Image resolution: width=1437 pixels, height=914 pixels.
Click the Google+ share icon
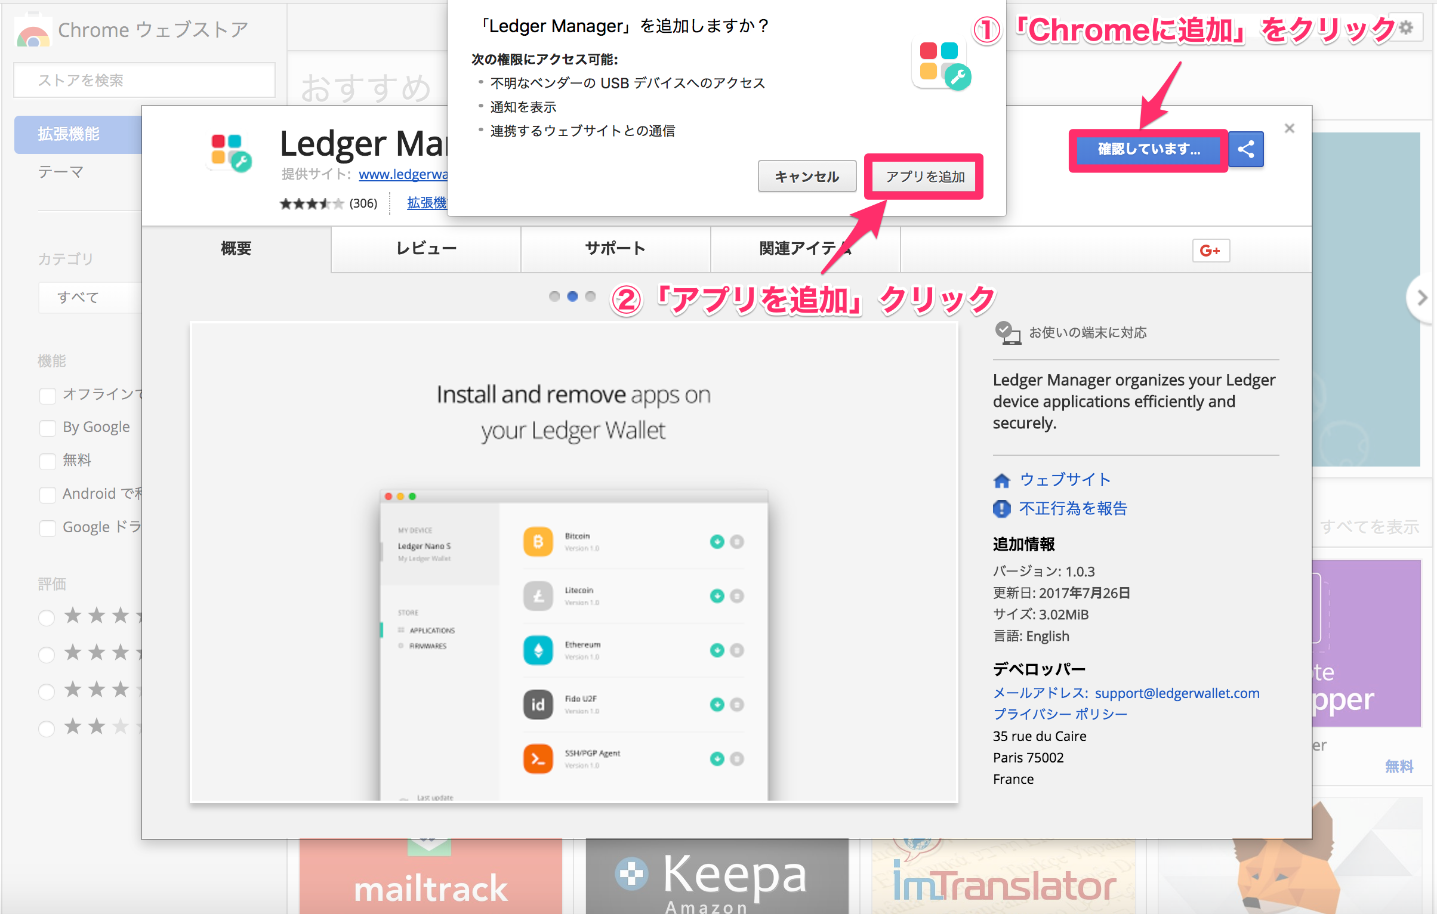tap(1210, 251)
